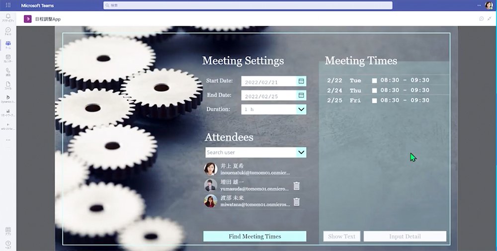Click the Input Detail button
Viewport: 497px width, 251px height.
tap(405, 237)
